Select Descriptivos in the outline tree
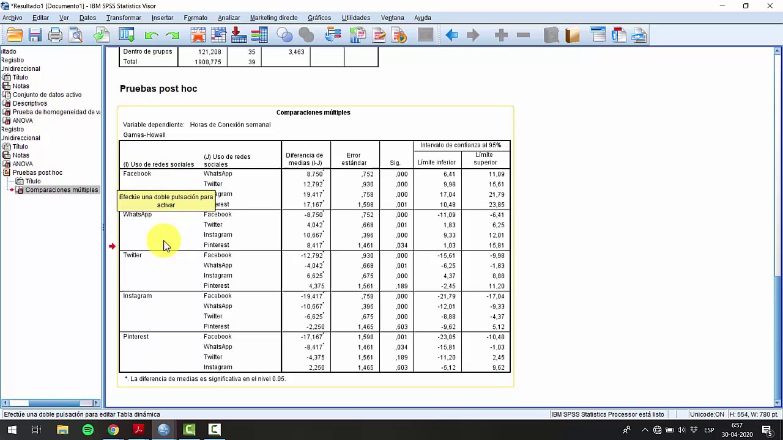 click(29, 103)
